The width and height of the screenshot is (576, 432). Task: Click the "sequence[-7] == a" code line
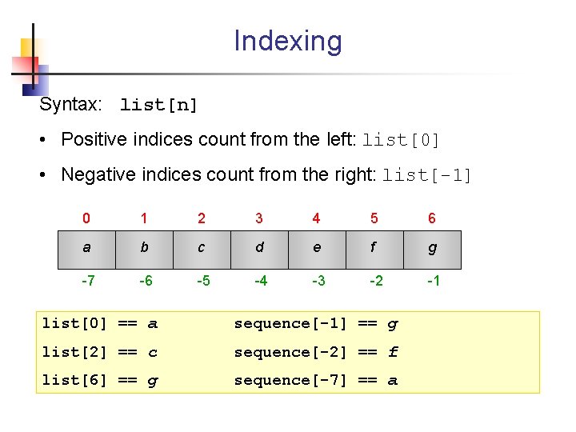point(315,381)
